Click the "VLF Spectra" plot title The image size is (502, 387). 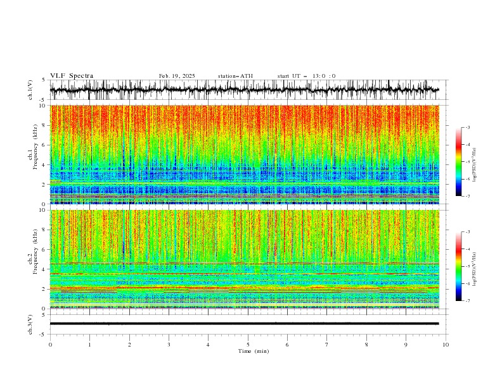(72, 76)
